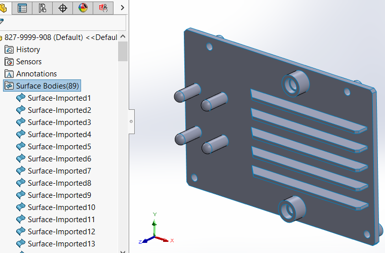Click the top-left protruding pin of model
This screenshot has width=385, height=253.
click(187, 93)
